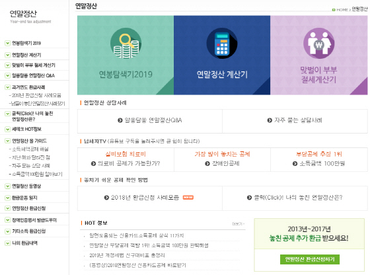Open 소득세액공제 해설 sub-item in sidebar
The height and width of the screenshot is (275, 370).
[x=30, y=149]
